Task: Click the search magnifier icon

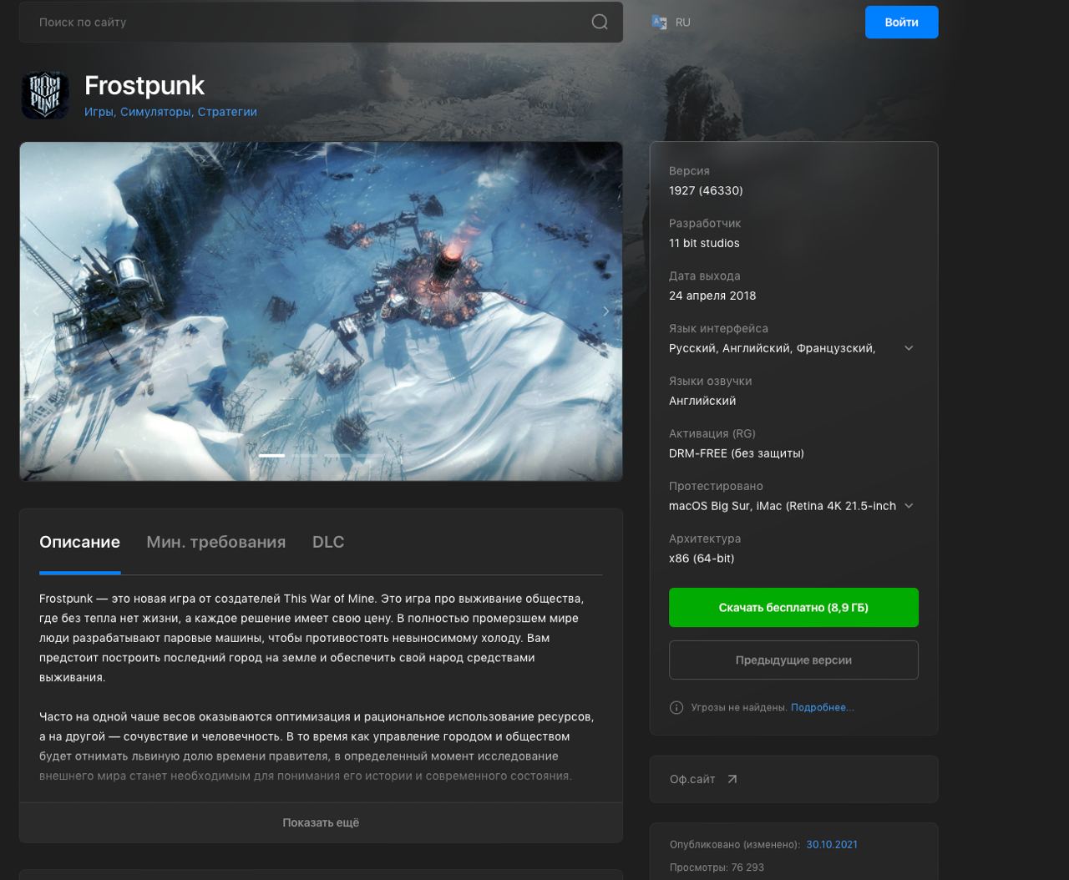Action: click(600, 22)
